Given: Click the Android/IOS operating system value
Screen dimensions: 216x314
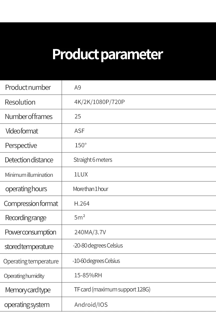Looking at the screenshot, I should click(x=91, y=305).
